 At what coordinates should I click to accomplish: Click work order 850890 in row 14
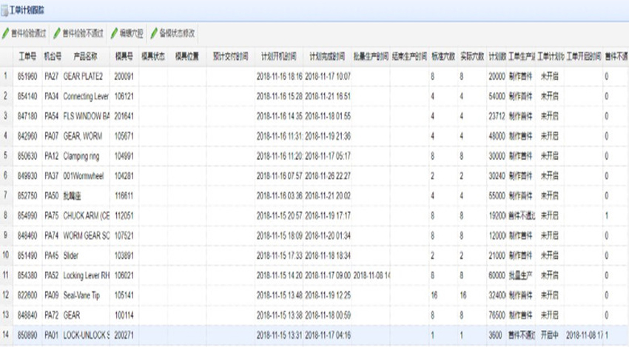tap(28, 334)
